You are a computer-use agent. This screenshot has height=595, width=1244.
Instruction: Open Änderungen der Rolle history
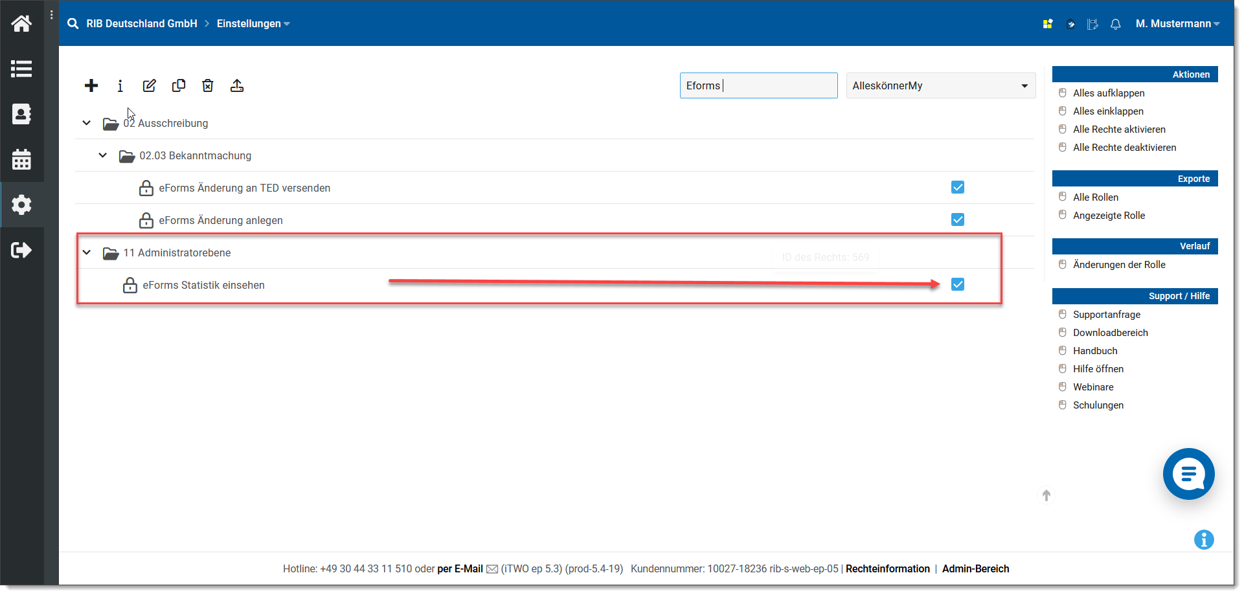point(1119,265)
